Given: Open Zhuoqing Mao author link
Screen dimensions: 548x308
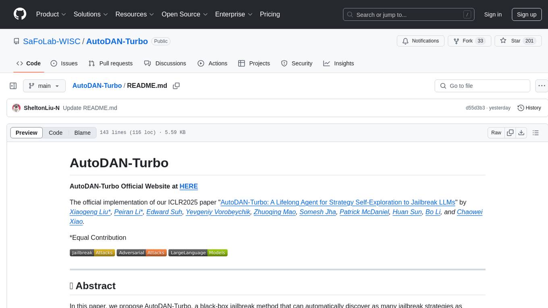Looking at the screenshot, I should 275,212.
